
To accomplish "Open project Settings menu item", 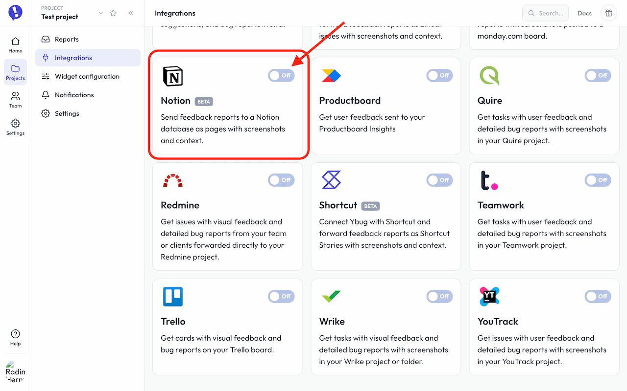I will (88, 113).
